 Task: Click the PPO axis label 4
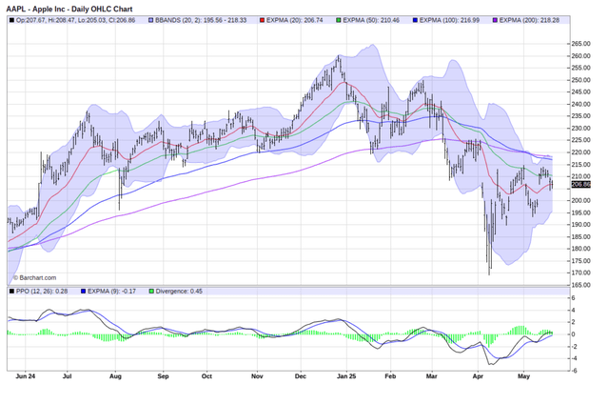coord(574,311)
